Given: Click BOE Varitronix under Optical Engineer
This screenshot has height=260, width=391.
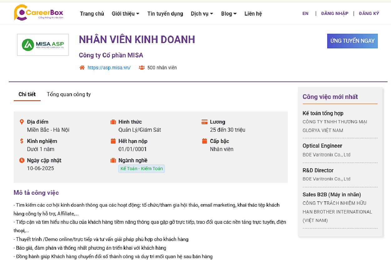Looking at the screenshot, I should tap(327, 155).
